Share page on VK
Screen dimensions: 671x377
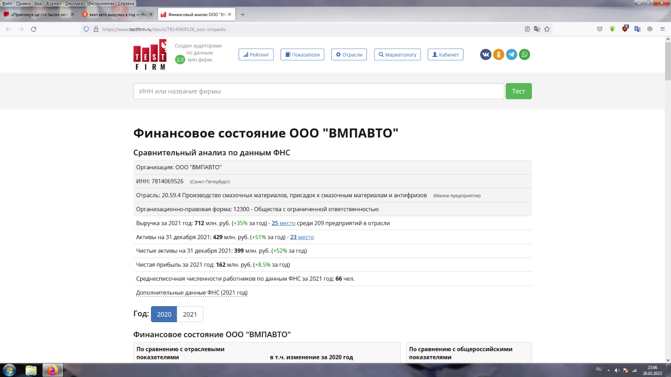[486, 54]
